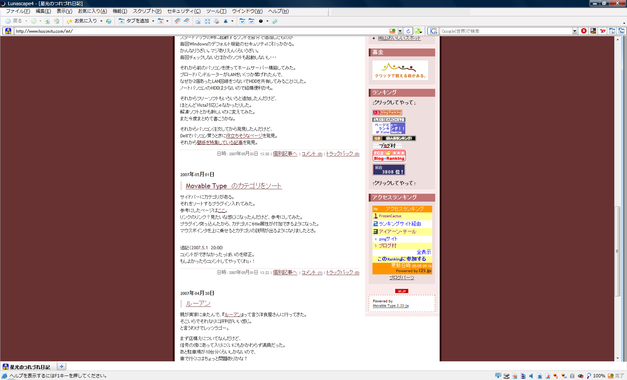Click the blue reload arrow beside address bar
Image resolution: width=627 pixels, height=380 pixels.
point(408,31)
